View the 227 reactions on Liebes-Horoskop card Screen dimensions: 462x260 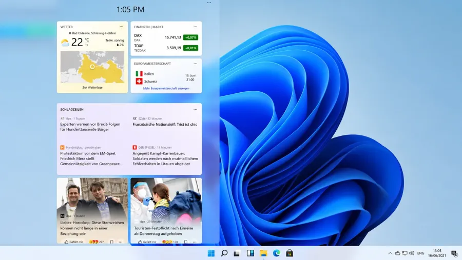tap(97, 242)
